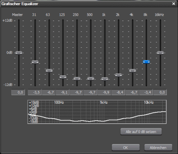Click the Master slider handle
This screenshot has height=154, width=178.
19,53
